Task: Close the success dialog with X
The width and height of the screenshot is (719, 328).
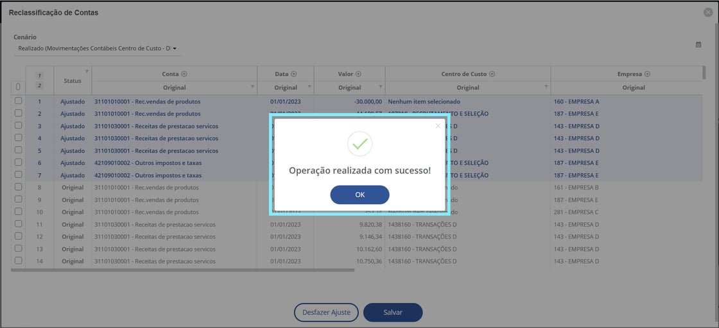Action: 438,126
